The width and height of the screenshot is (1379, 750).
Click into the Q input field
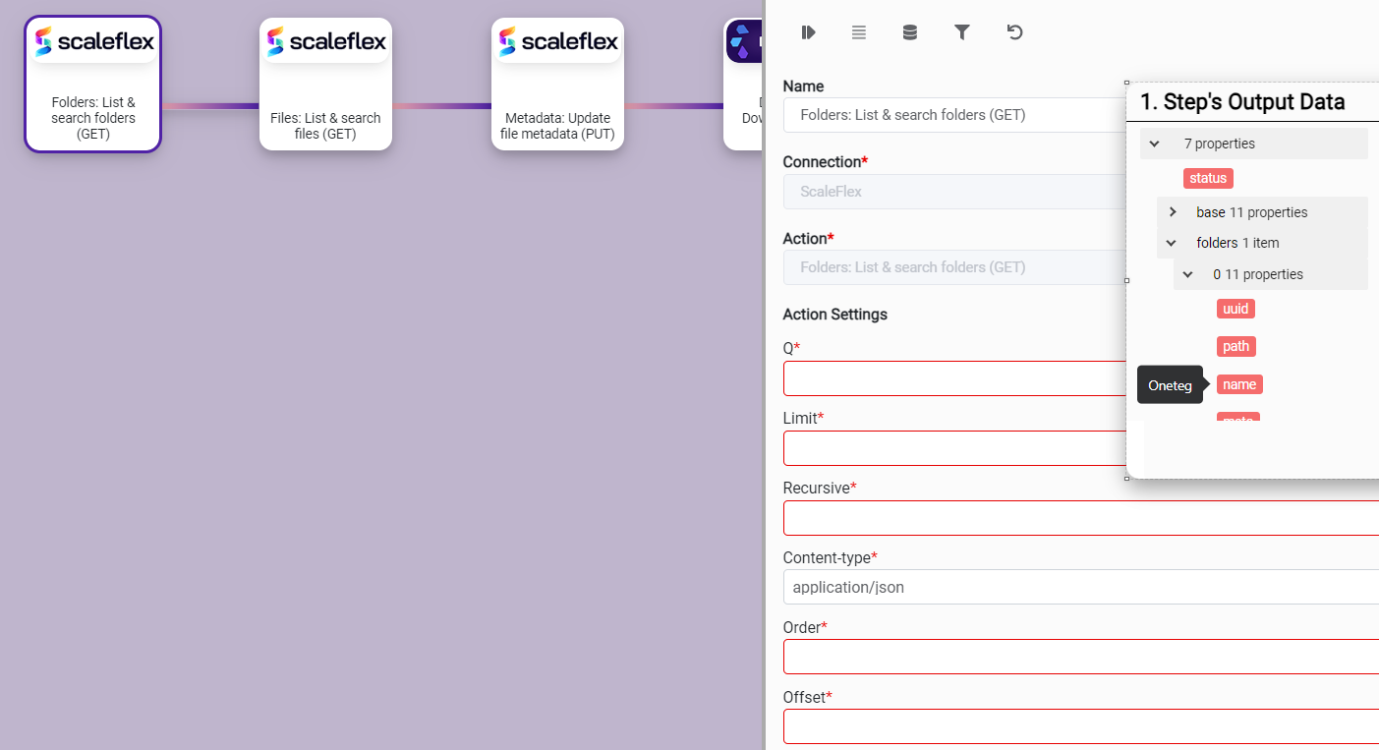[x=953, y=378]
